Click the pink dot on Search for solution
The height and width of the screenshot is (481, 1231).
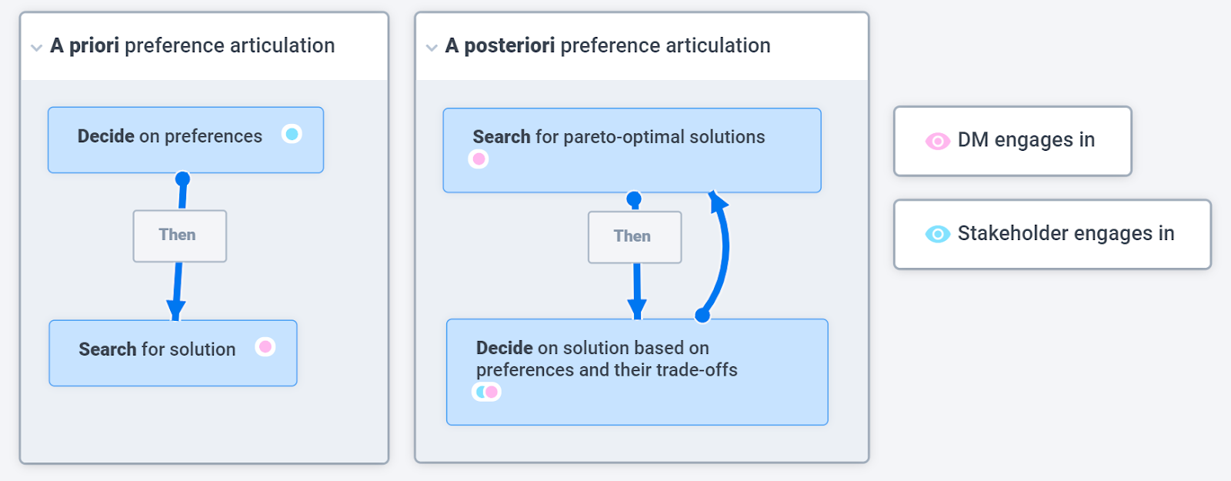265,346
